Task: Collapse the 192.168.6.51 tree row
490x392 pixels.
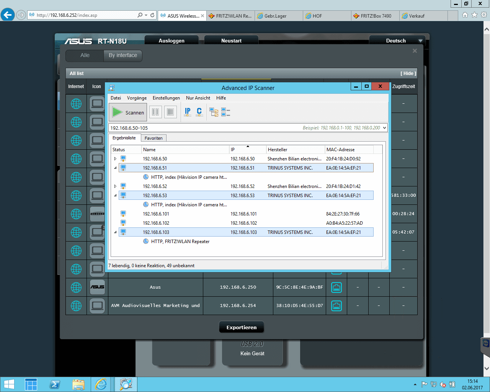Action: [115, 168]
